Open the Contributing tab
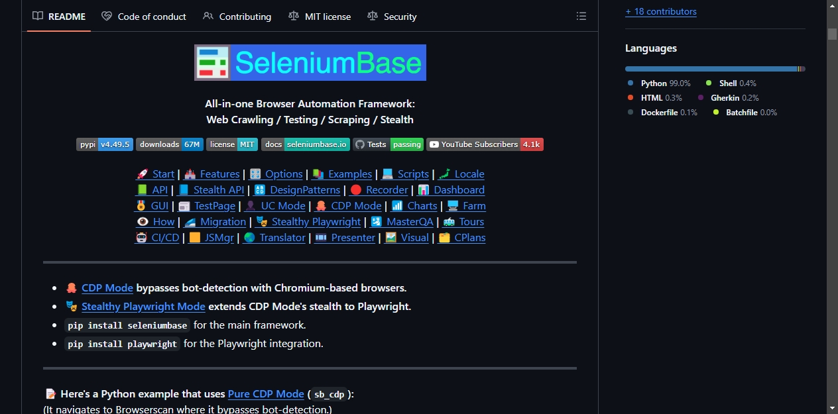The width and height of the screenshot is (838, 414). coord(237,17)
